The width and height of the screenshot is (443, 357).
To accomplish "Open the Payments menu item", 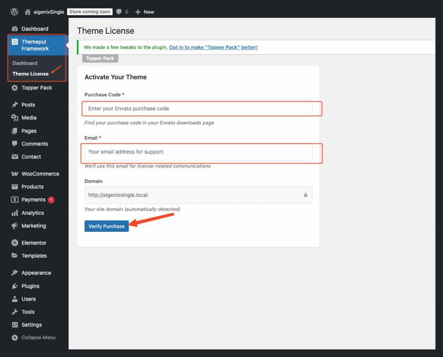I will click(x=33, y=200).
